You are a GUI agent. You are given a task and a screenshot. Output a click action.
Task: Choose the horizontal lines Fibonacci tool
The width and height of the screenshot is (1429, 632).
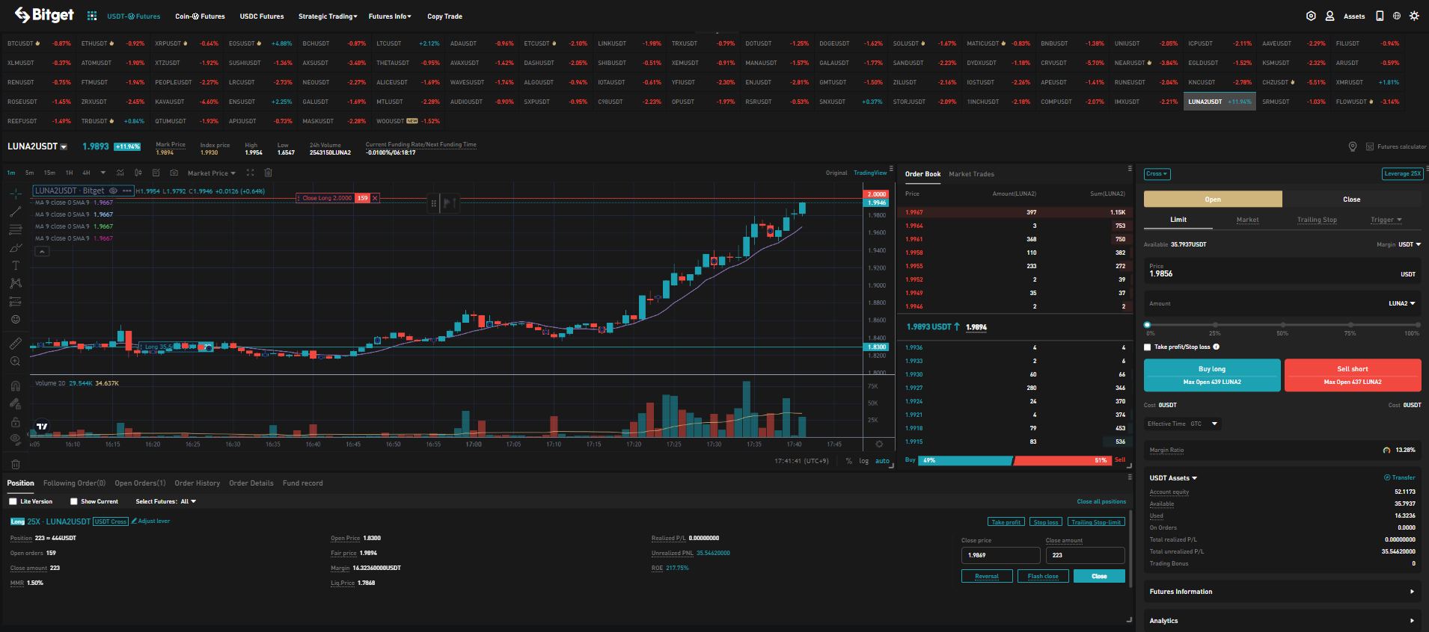point(15,229)
